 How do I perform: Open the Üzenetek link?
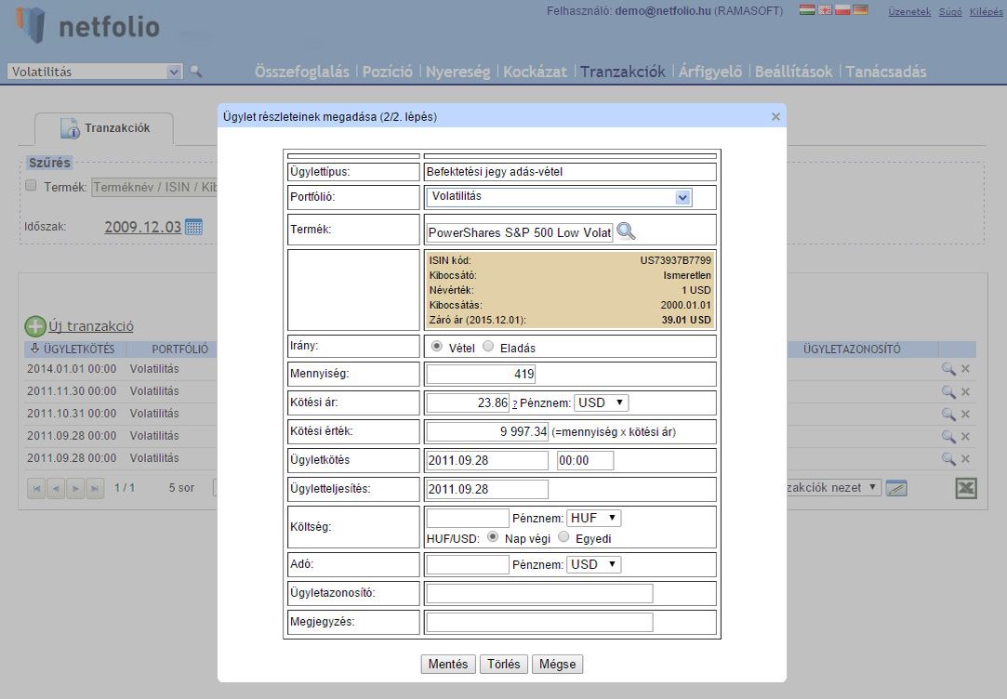point(909,11)
